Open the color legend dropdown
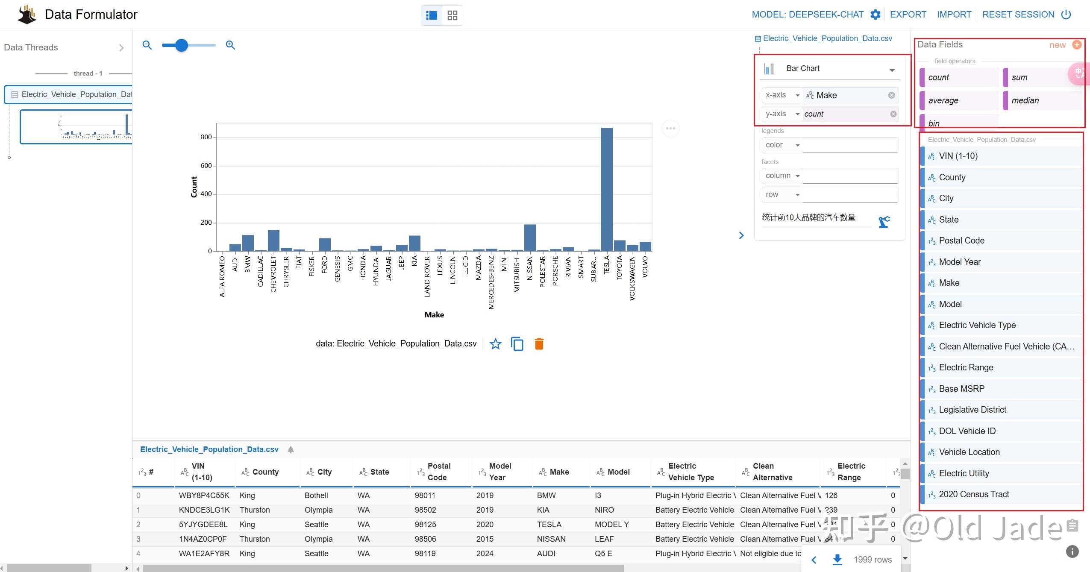The image size is (1090, 572). [x=781, y=145]
